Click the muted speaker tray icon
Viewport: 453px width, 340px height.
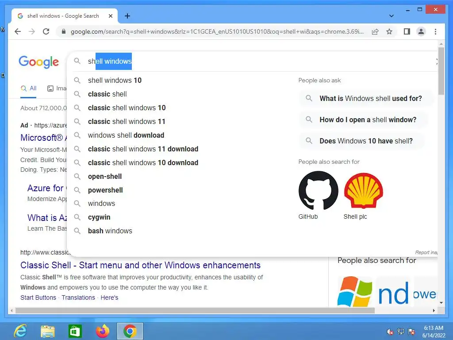coord(390,332)
